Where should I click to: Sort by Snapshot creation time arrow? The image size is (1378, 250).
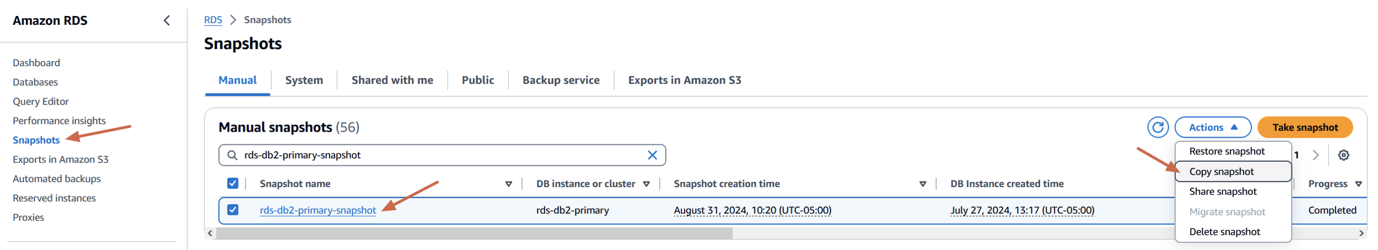pos(922,184)
